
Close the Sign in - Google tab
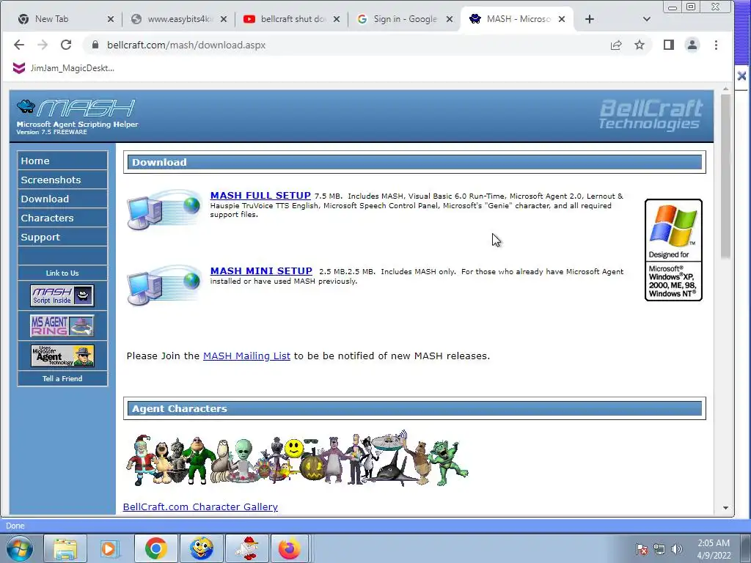click(450, 19)
